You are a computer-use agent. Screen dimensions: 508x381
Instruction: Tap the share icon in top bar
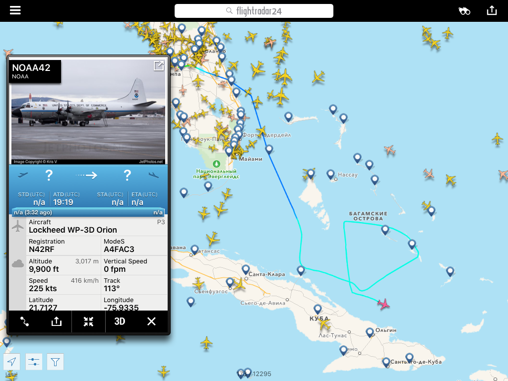click(492, 10)
